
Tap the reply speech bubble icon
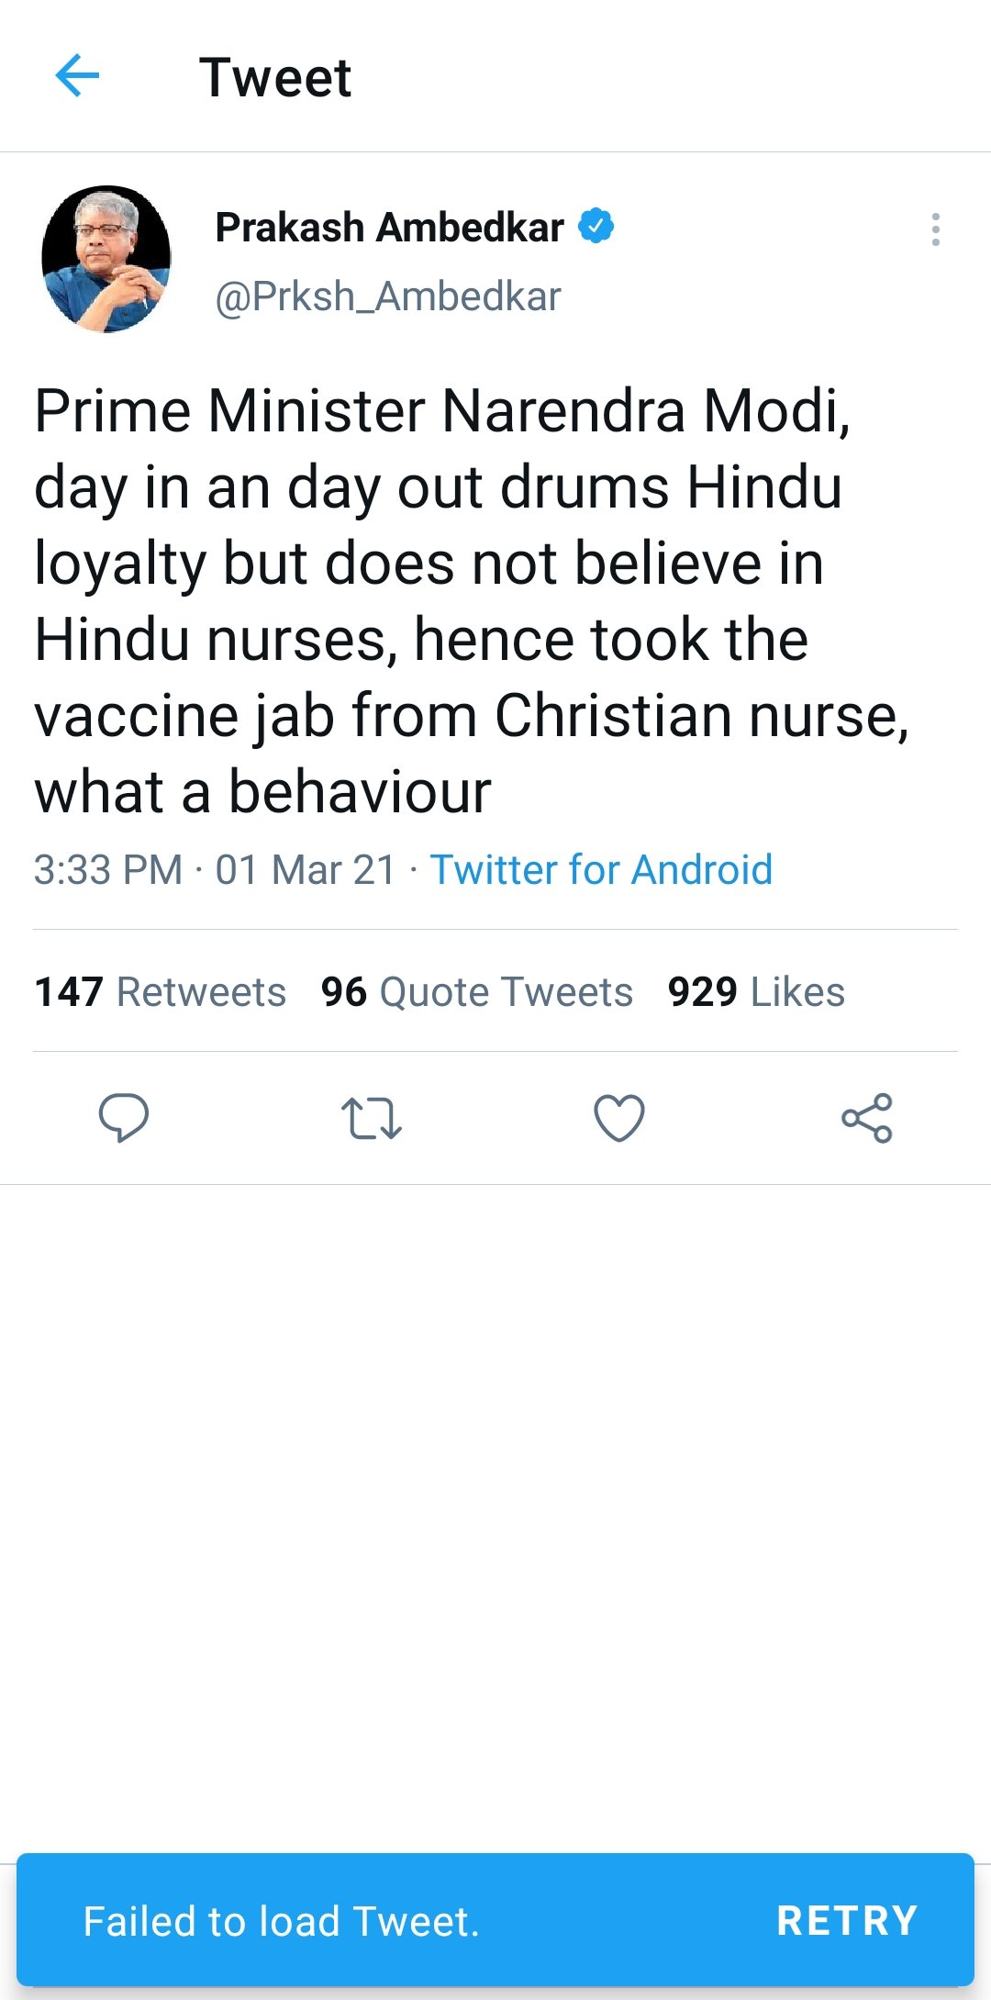pos(124,1117)
